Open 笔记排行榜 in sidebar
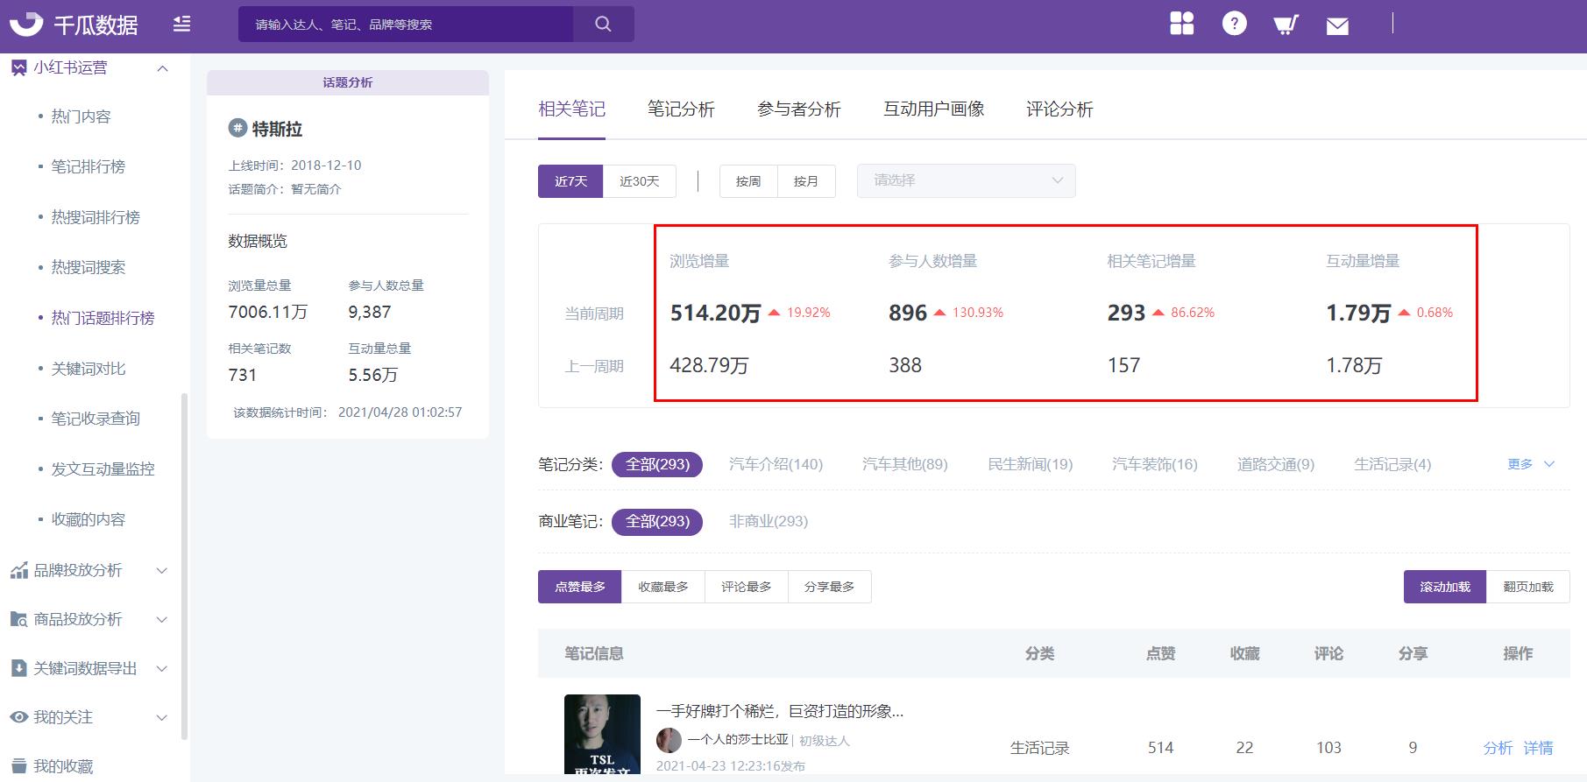This screenshot has width=1587, height=782. (x=88, y=166)
